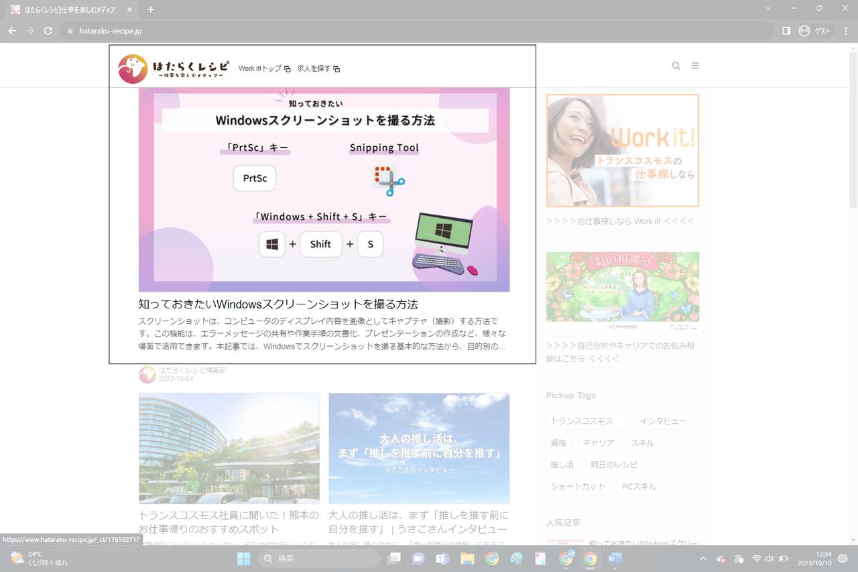This screenshot has height=572, width=858.
Task: Open a new browser tab
Action: click(x=151, y=9)
